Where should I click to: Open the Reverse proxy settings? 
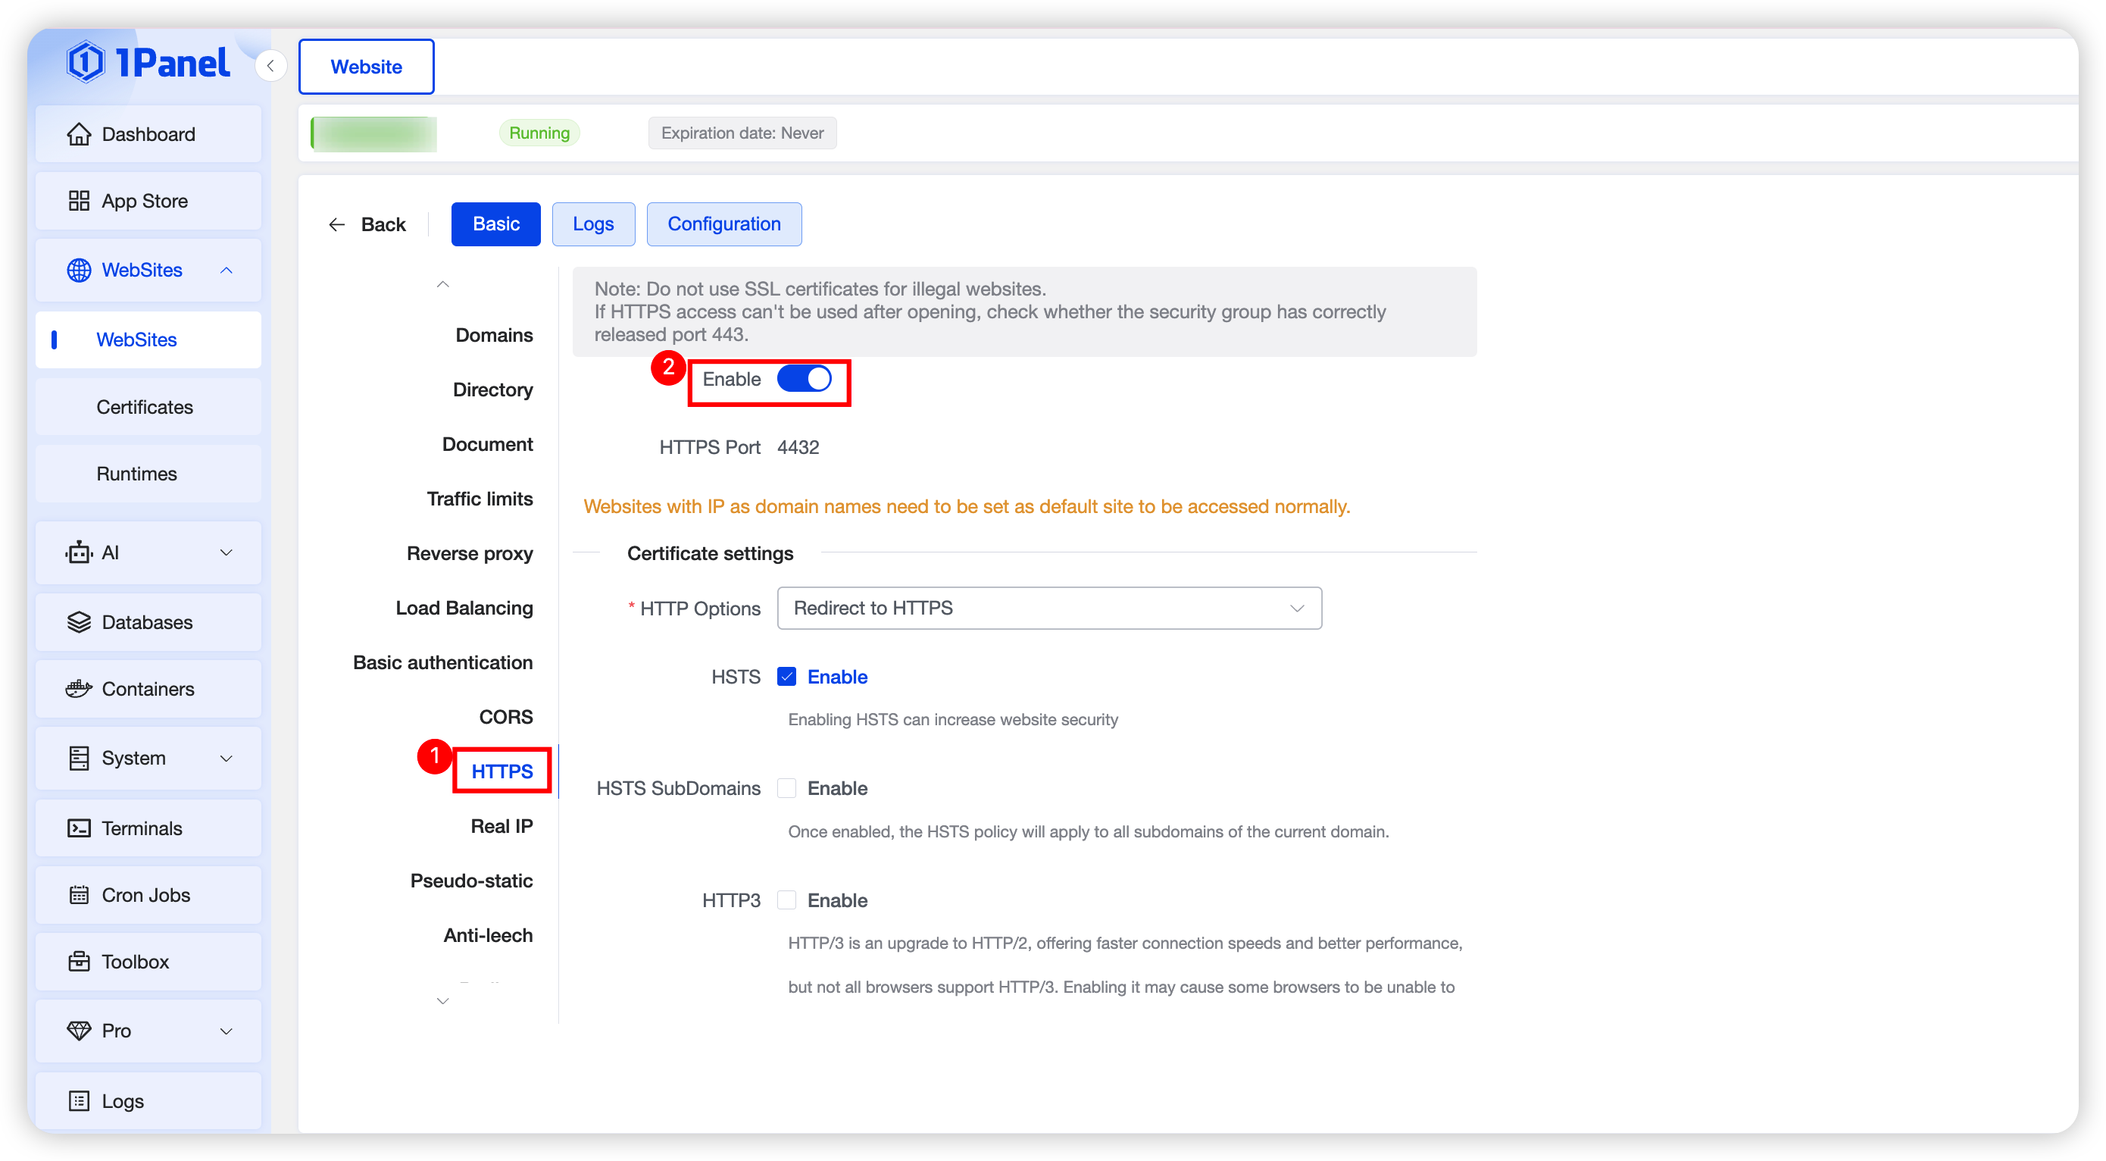(469, 553)
